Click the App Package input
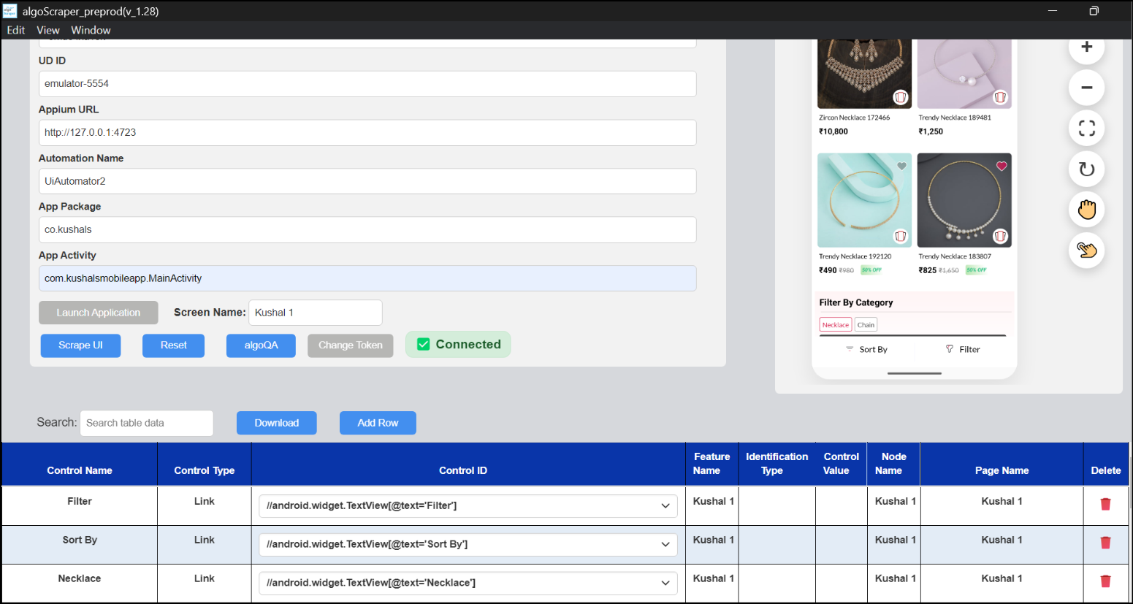The image size is (1133, 604). coord(367,230)
